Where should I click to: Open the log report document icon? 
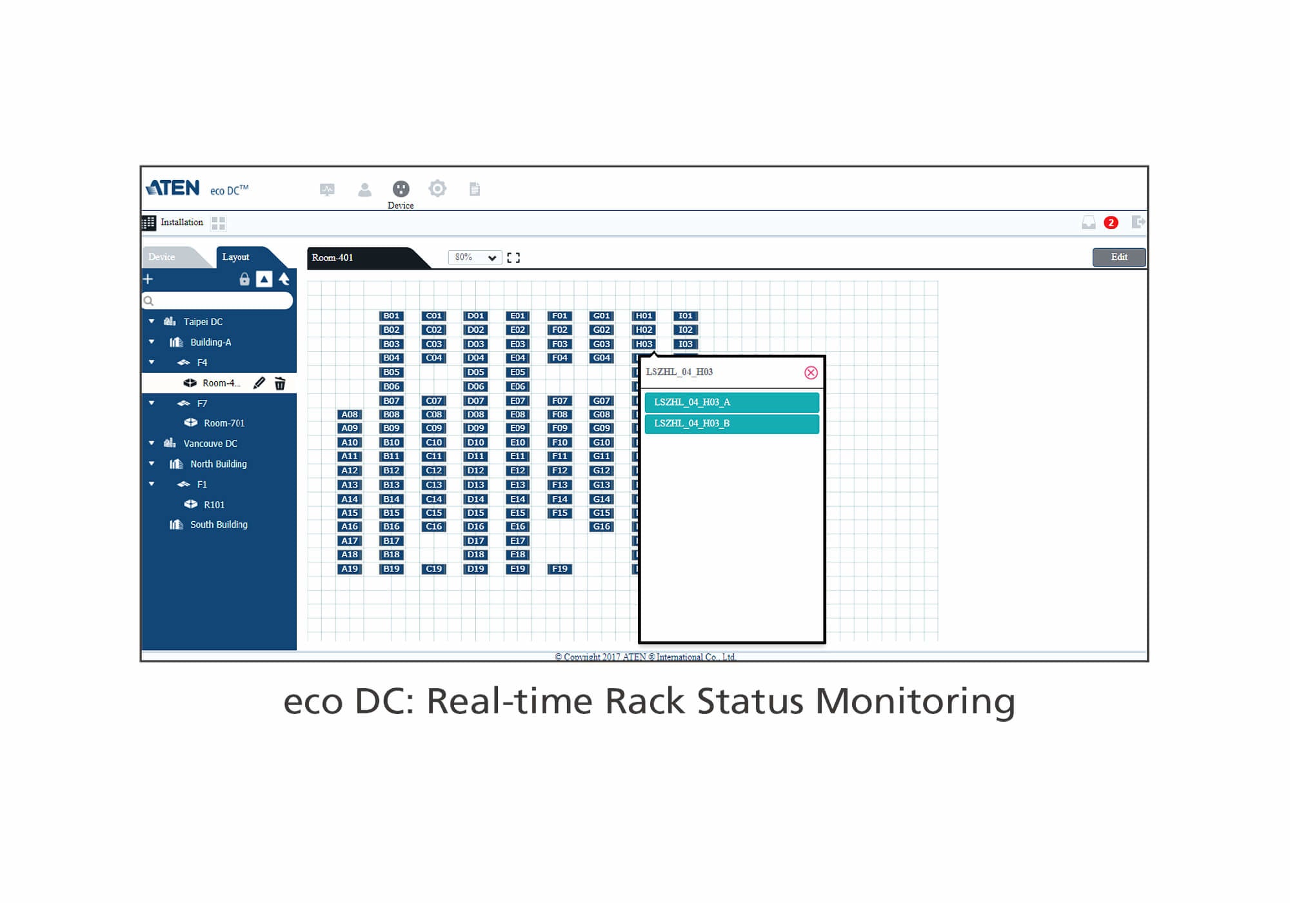[475, 189]
